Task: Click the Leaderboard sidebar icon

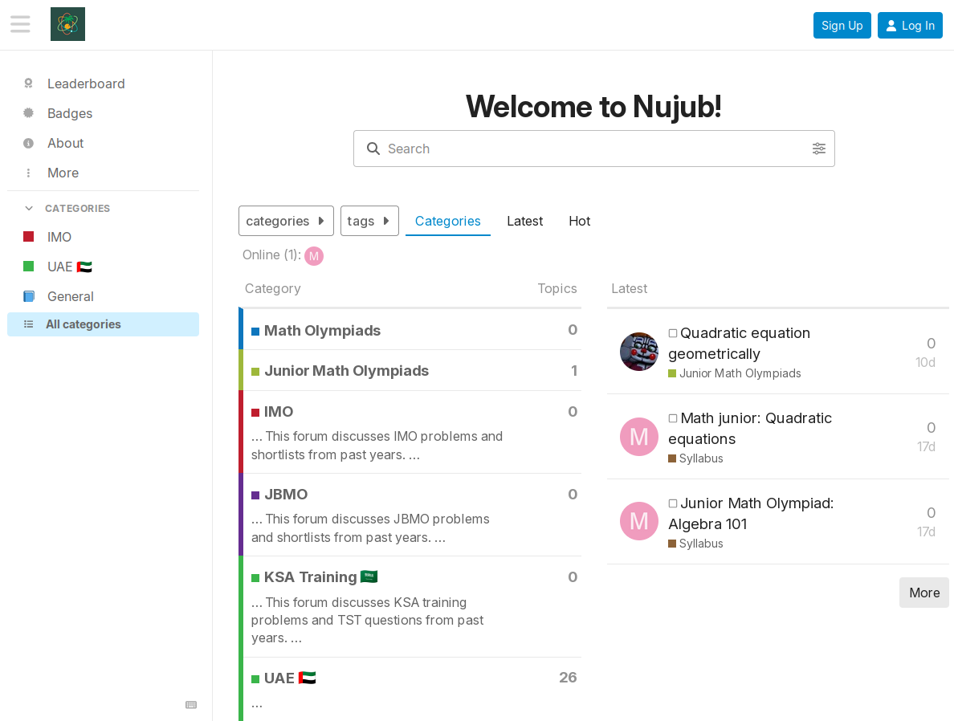Action: [x=29, y=84]
